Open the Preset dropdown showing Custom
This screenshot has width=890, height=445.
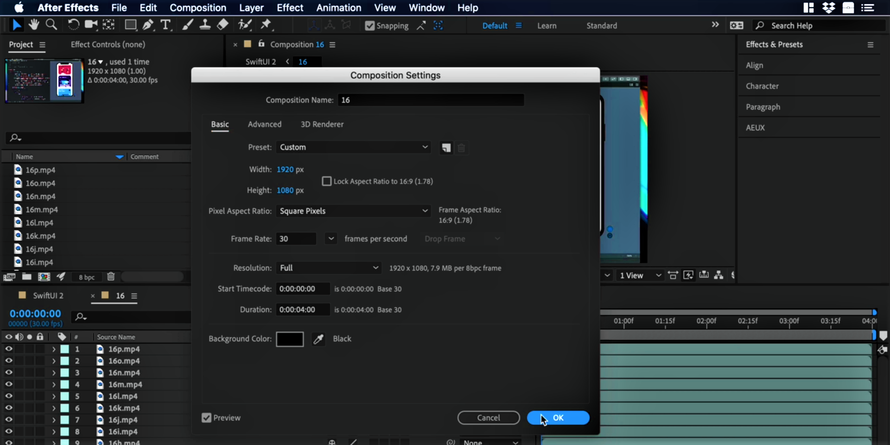(x=353, y=147)
